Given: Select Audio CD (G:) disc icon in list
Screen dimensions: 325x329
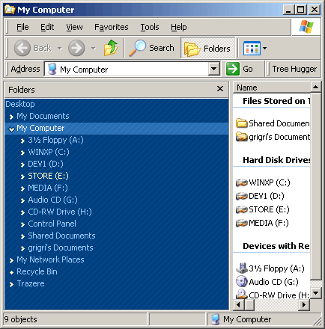Looking at the screenshot, I should pyautogui.click(x=241, y=281).
